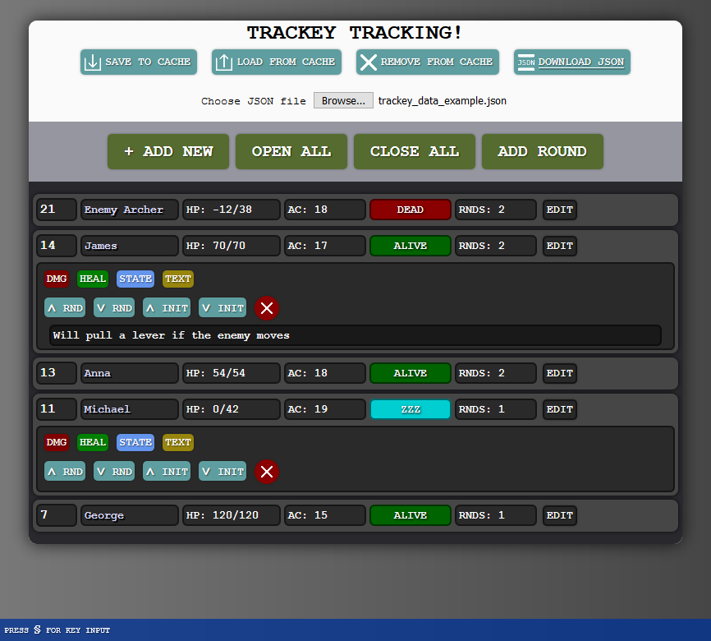This screenshot has width=711, height=641.
Task: Click Remove from Cache
Action: pos(428,62)
